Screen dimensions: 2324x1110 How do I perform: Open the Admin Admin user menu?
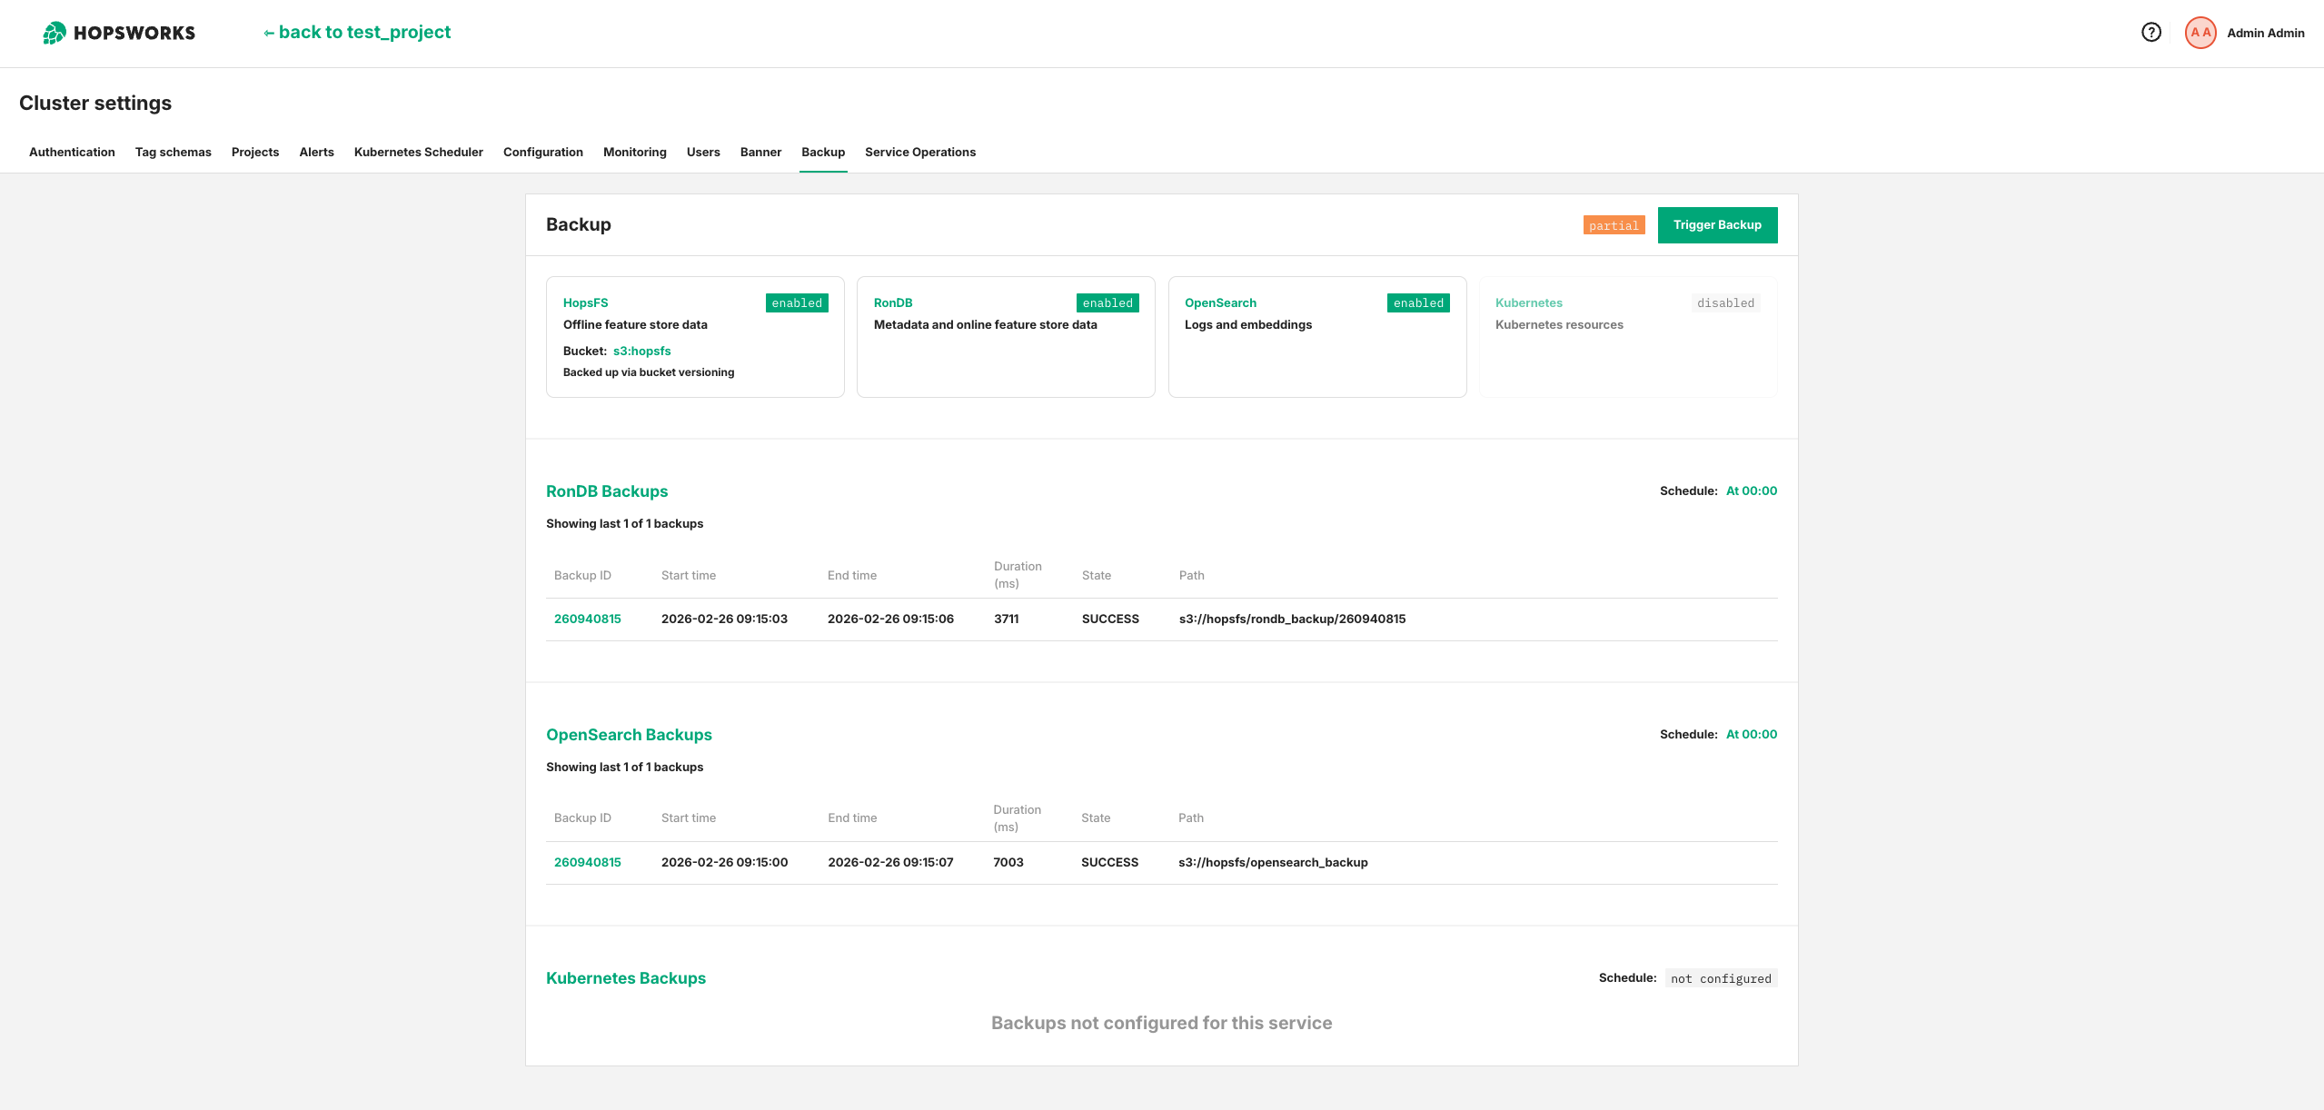2265,33
